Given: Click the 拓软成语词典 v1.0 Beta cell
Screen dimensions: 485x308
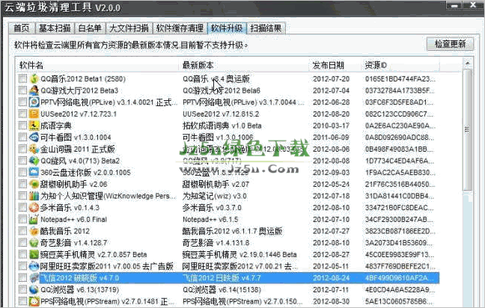Looking at the screenshot, I should pyautogui.click(x=222, y=126).
